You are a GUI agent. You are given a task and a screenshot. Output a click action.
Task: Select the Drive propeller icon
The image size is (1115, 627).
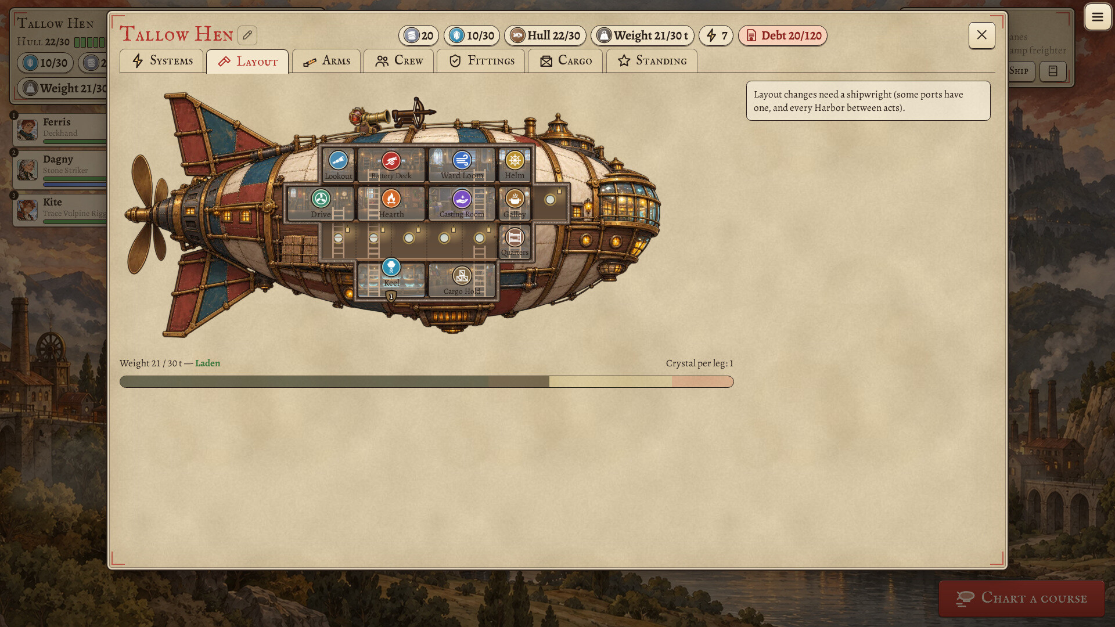tap(321, 199)
